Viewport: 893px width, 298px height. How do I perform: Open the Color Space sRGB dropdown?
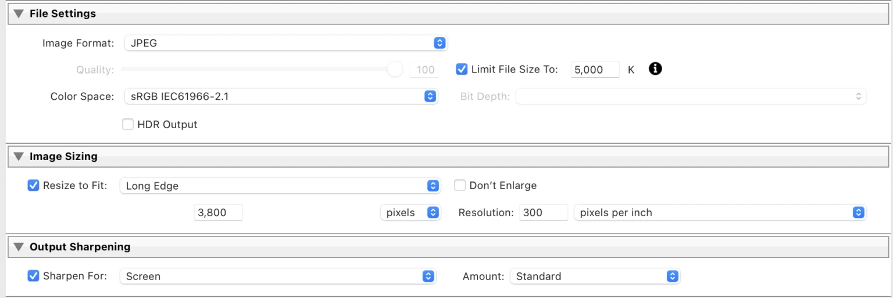click(280, 96)
